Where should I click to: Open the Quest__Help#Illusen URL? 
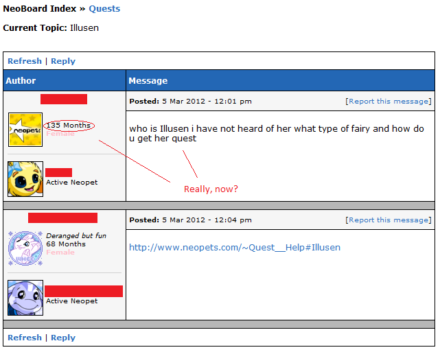coord(235,248)
